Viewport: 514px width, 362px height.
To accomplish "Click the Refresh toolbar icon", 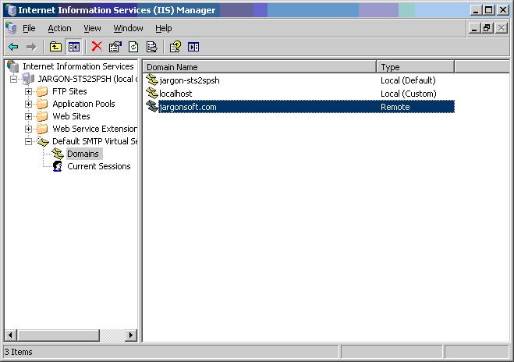I will (x=133, y=47).
